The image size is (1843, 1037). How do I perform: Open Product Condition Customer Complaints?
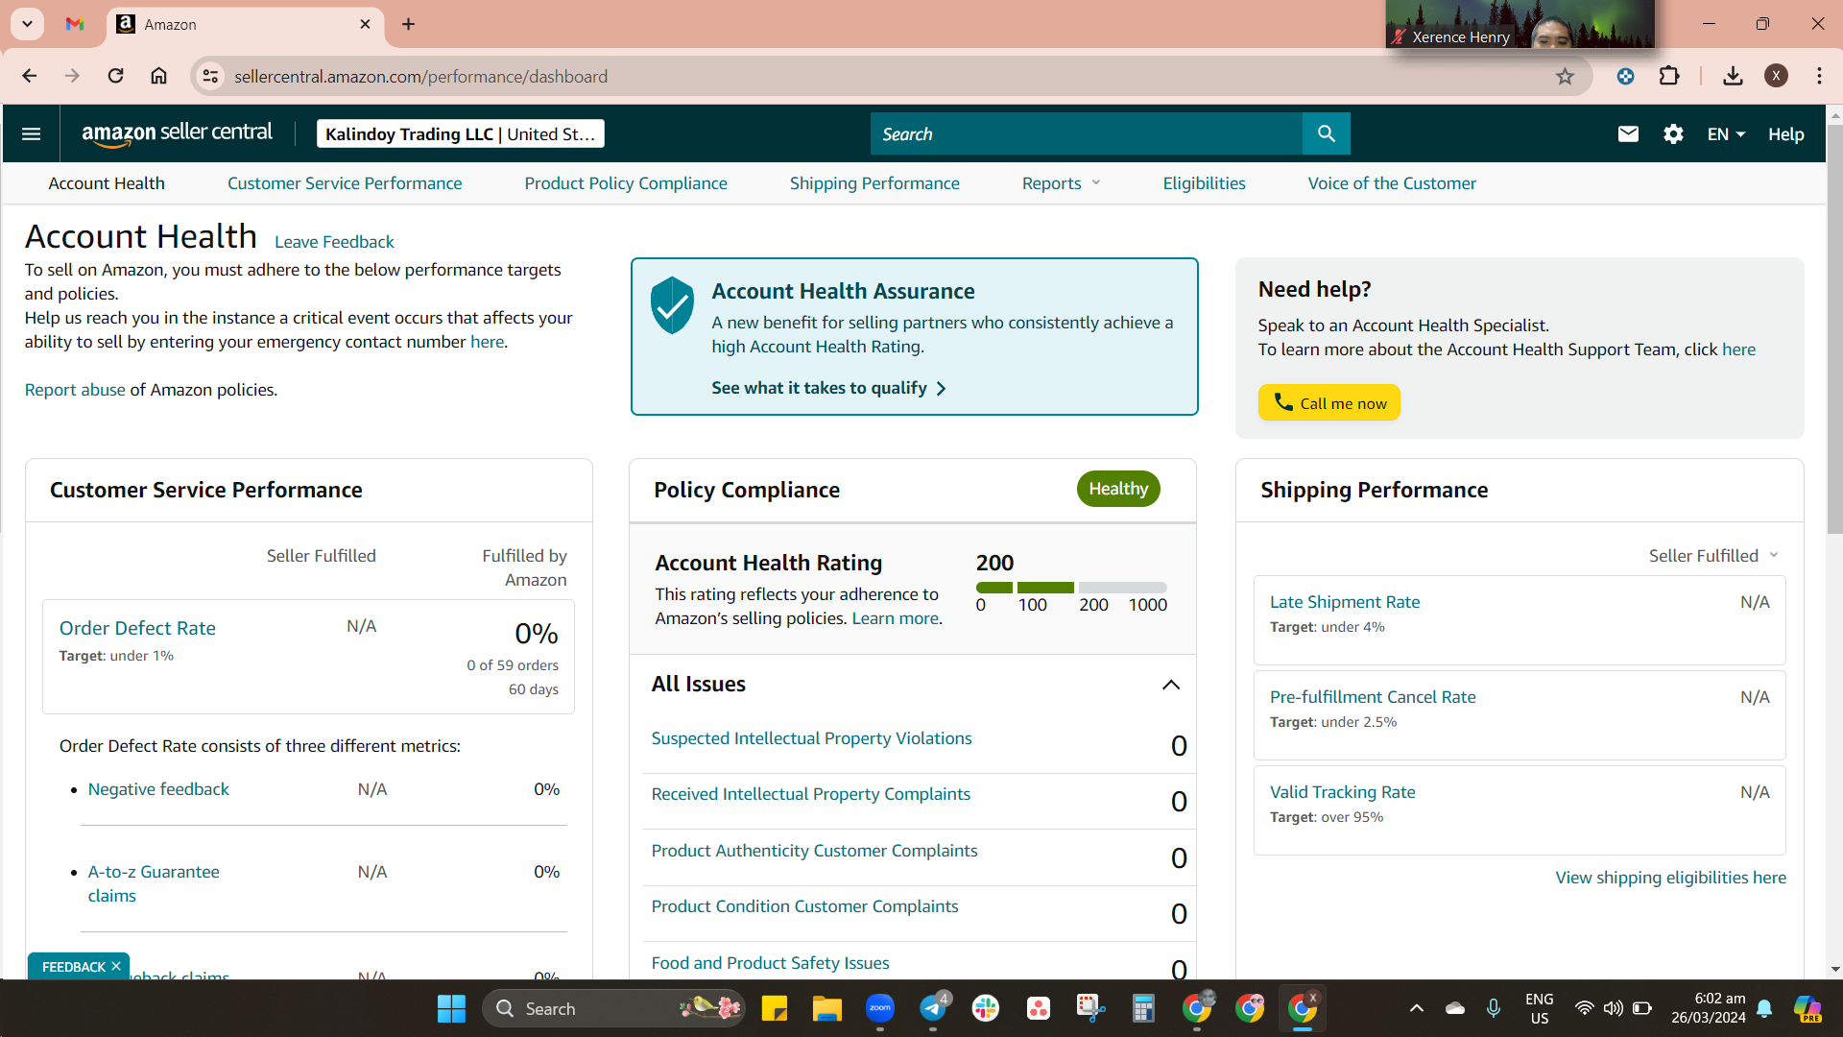(x=804, y=906)
